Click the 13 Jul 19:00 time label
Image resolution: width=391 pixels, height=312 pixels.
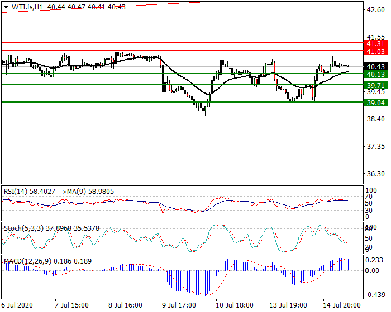288,305
